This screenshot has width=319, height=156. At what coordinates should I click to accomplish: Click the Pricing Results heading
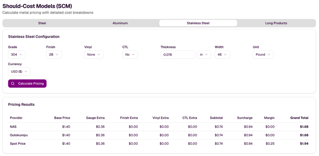[x=21, y=105]
